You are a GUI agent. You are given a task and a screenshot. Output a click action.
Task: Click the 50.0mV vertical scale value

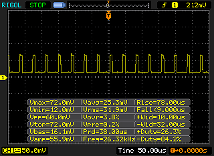[34, 151]
